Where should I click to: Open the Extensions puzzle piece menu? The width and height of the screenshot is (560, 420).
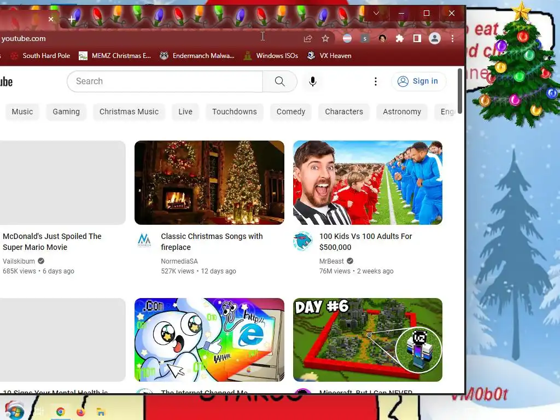(400, 39)
